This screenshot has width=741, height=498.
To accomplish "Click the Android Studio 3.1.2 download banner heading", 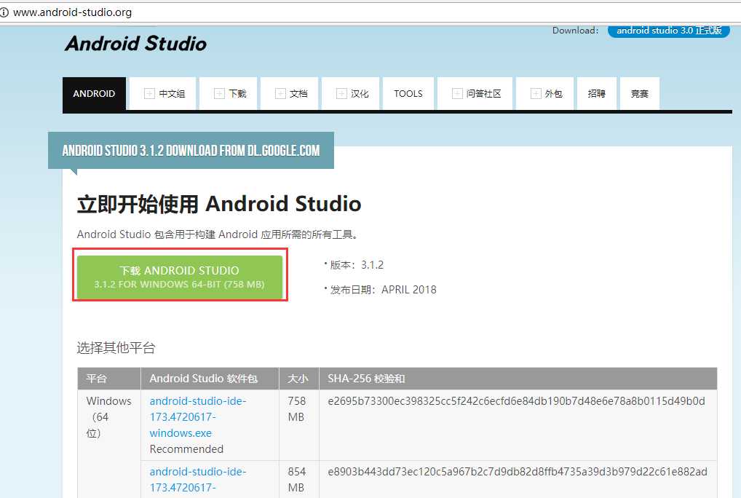I will tap(191, 151).
